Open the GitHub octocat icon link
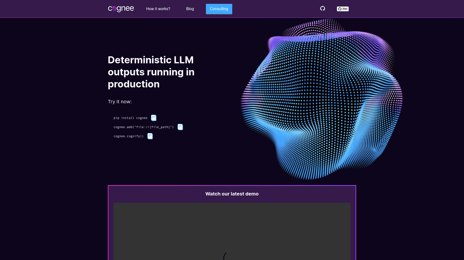464x260 pixels. [322, 8]
